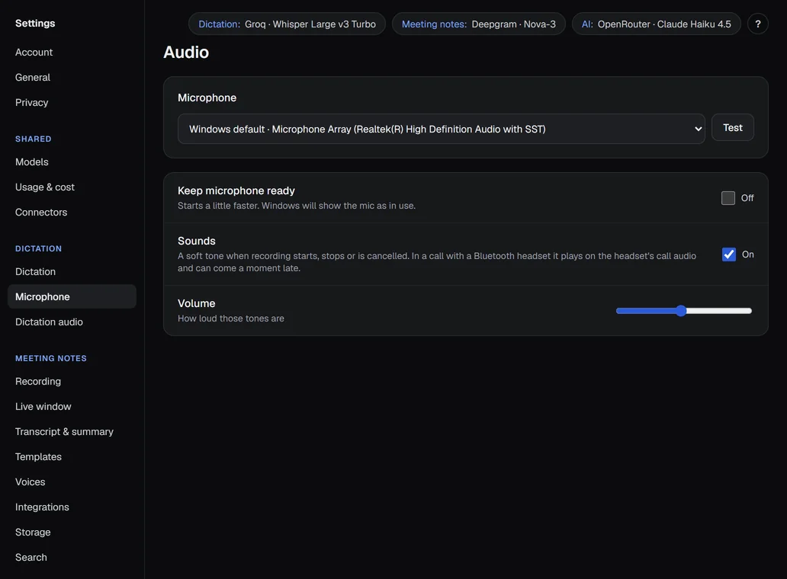Image resolution: width=787 pixels, height=579 pixels.
Task: Select the Microphone sidebar item
Action: (72, 297)
